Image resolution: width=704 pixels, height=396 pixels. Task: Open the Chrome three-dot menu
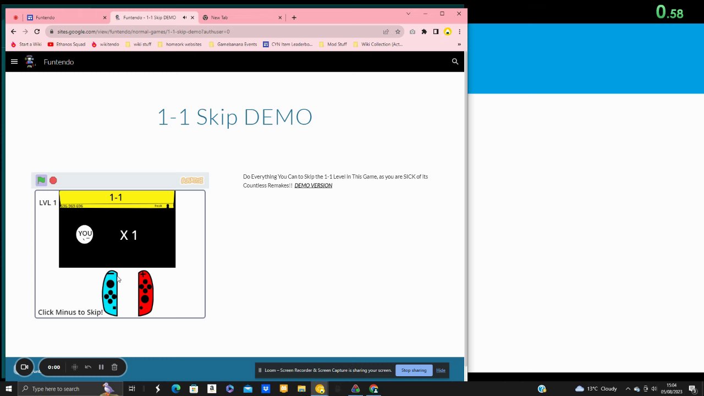[x=459, y=31]
